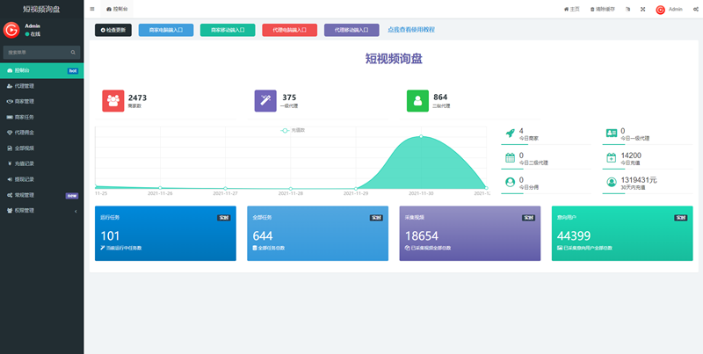Expand the 常规管理 sidebar menu
Viewport: 703px width, 354px height.
41,195
